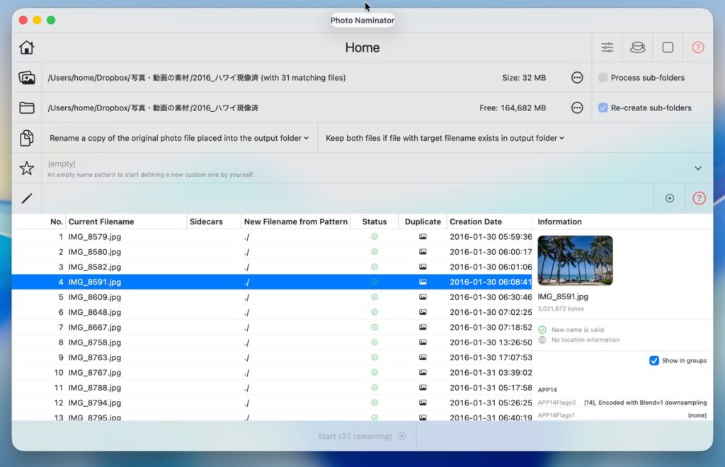The width and height of the screenshot is (725, 467).
Task: Toggle Show in groups checkbox
Action: (654, 361)
